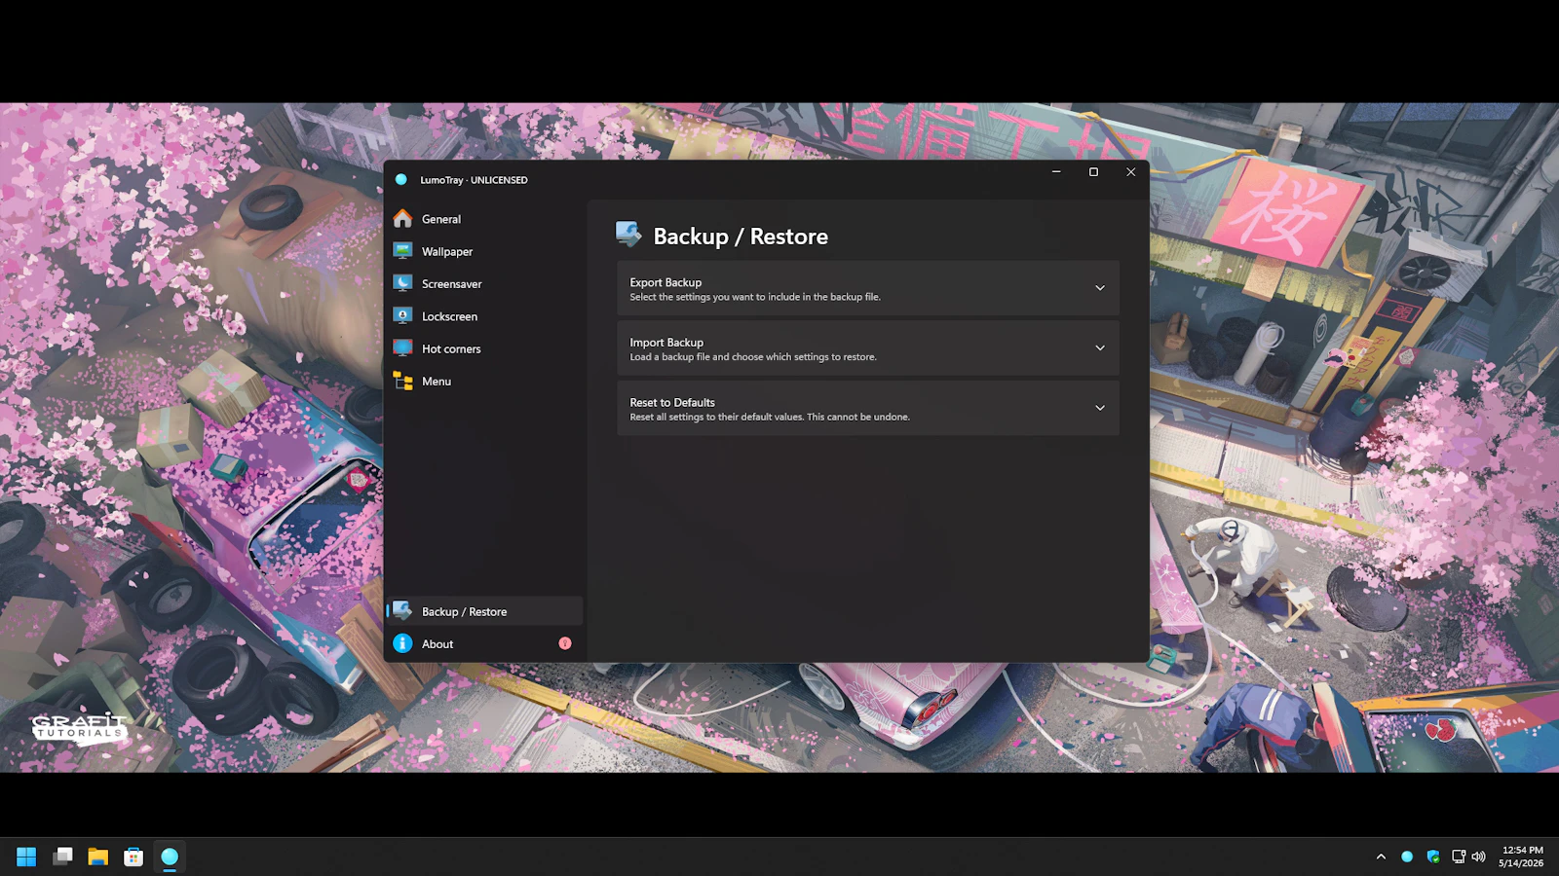Open the Windows Start menu

pyautogui.click(x=26, y=857)
